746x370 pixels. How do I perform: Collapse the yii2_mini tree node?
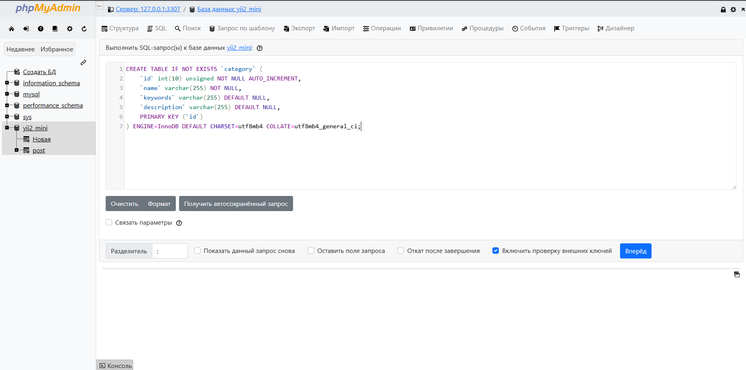pyautogui.click(x=7, y=128)
